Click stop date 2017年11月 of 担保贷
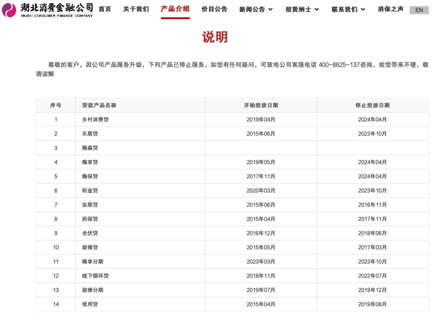The height and width of the screenshot is (313, 432). [x=372, y=219]
